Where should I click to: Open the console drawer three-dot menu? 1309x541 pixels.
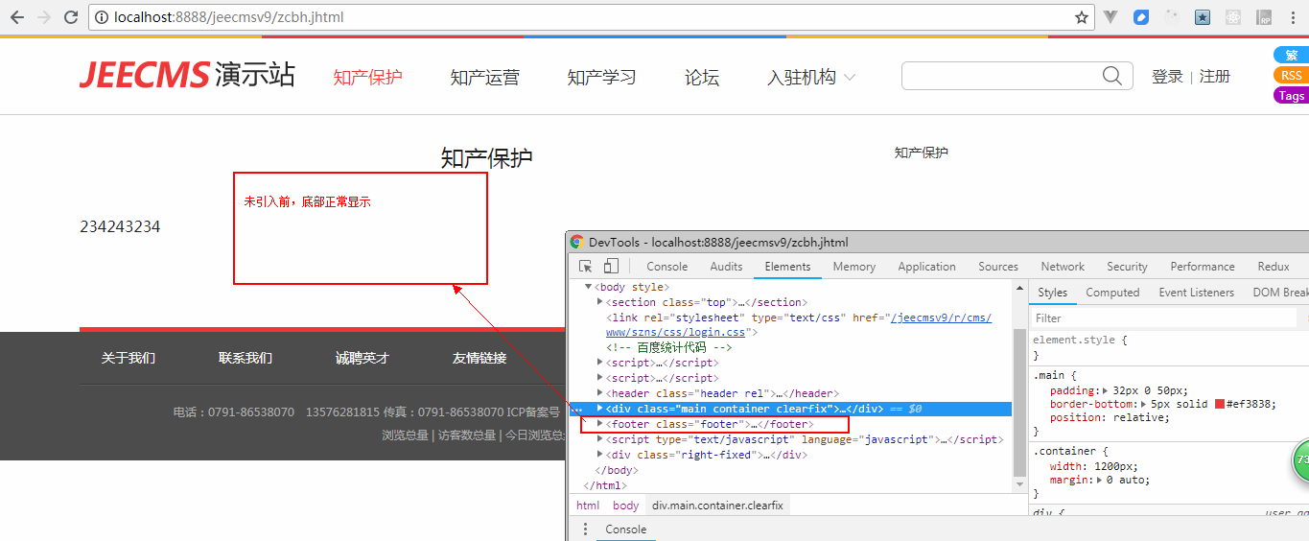tap(584, 529)
